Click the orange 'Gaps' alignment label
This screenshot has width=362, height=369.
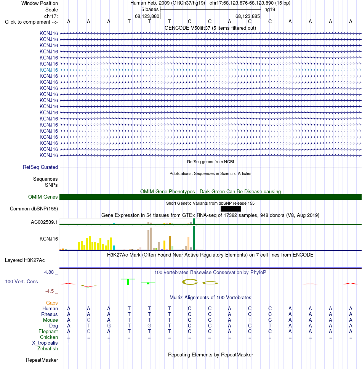click(x=52, y=303)
